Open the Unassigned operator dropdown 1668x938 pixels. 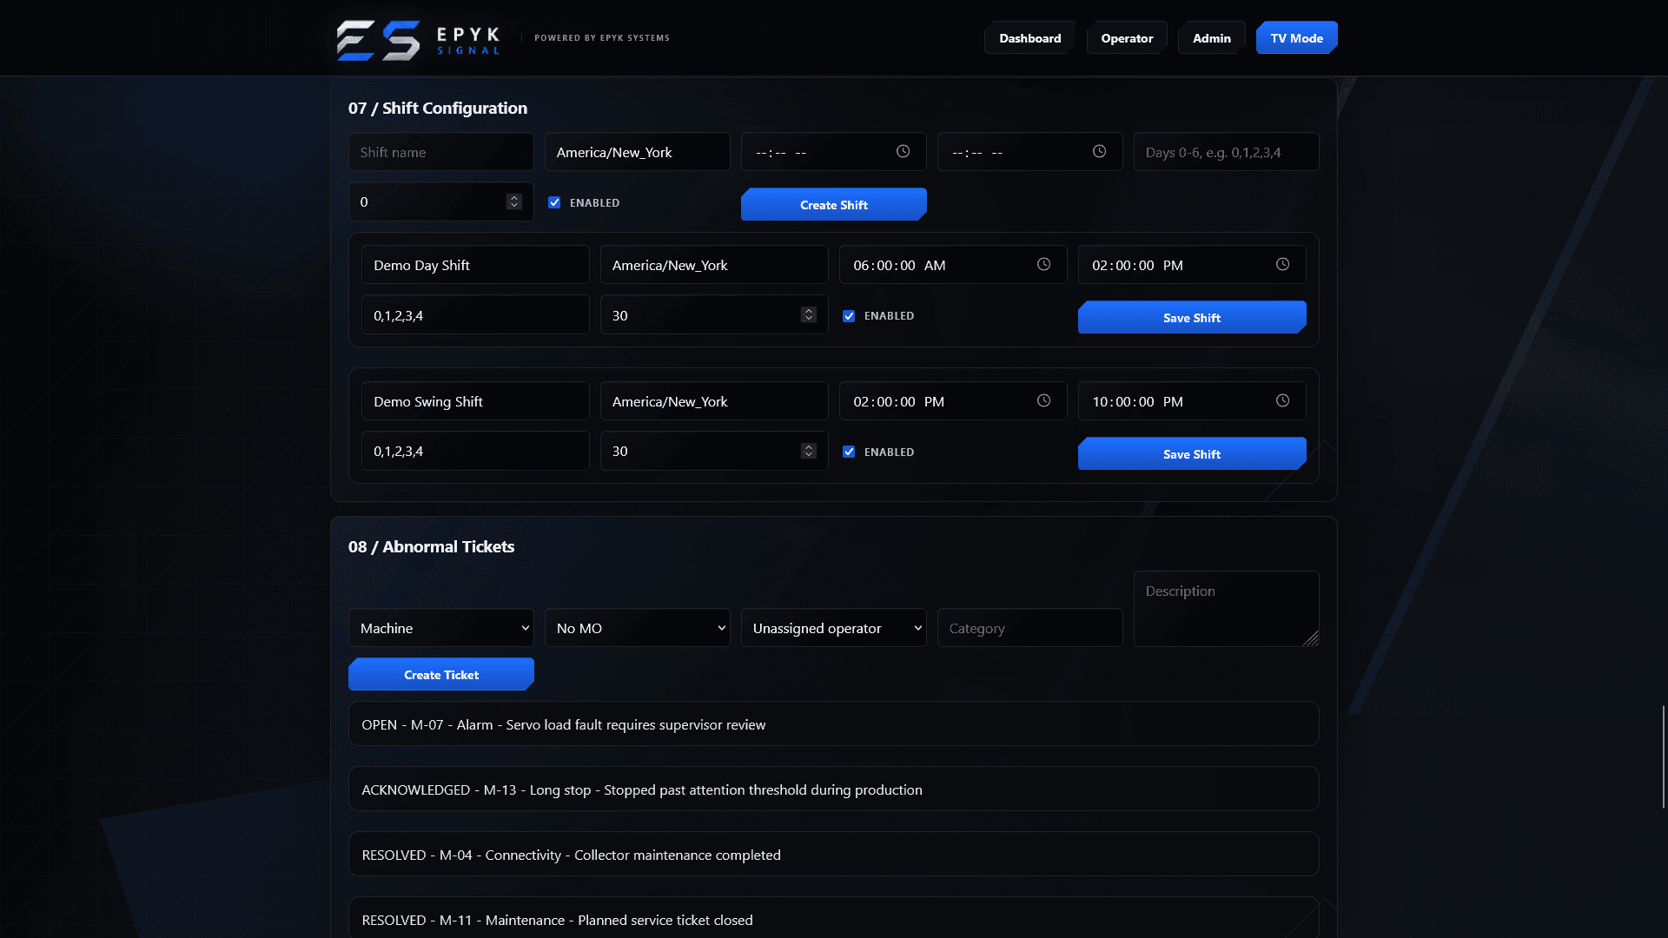click(x=834, y=628)
